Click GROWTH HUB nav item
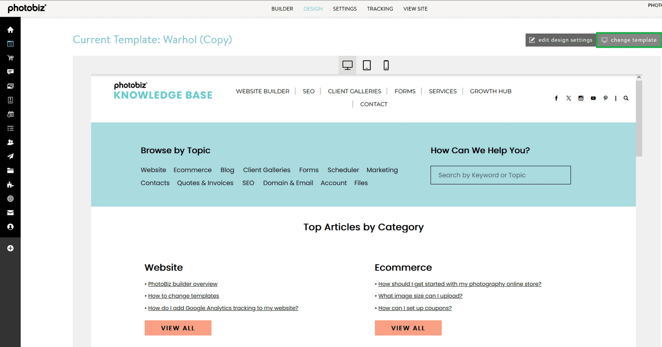 pos(491,91)
